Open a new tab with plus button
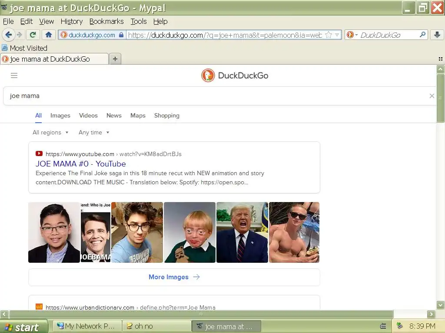The height and width of the screenshot is (333, 445). pos(115,59)
